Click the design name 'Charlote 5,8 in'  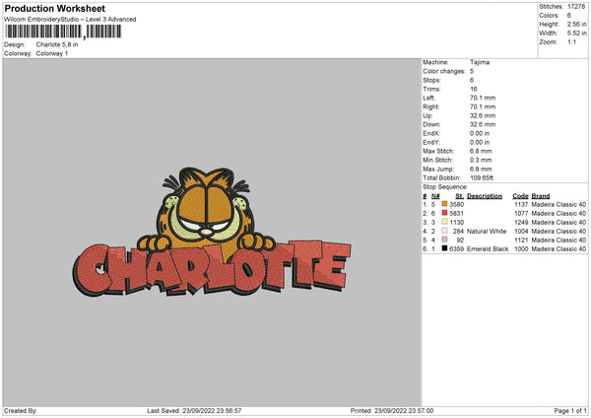[57, 44]
